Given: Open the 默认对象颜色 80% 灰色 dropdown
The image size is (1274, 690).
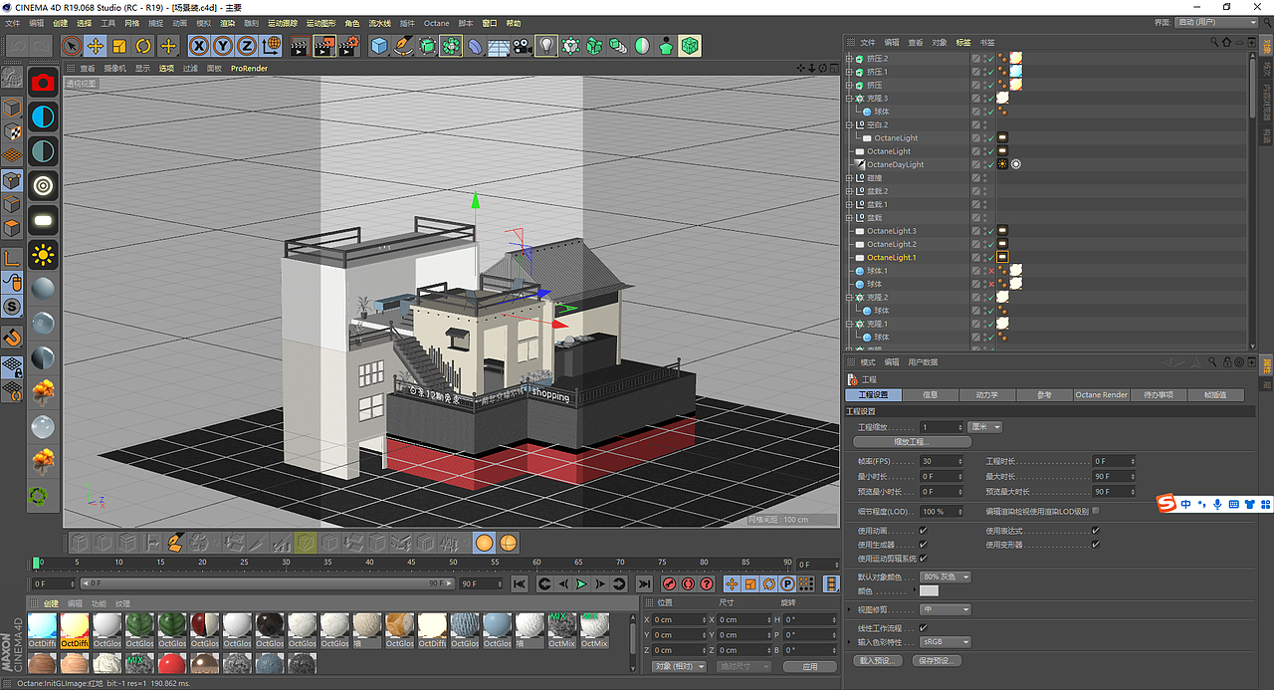Looking at the screenshot, I should 945,577.
